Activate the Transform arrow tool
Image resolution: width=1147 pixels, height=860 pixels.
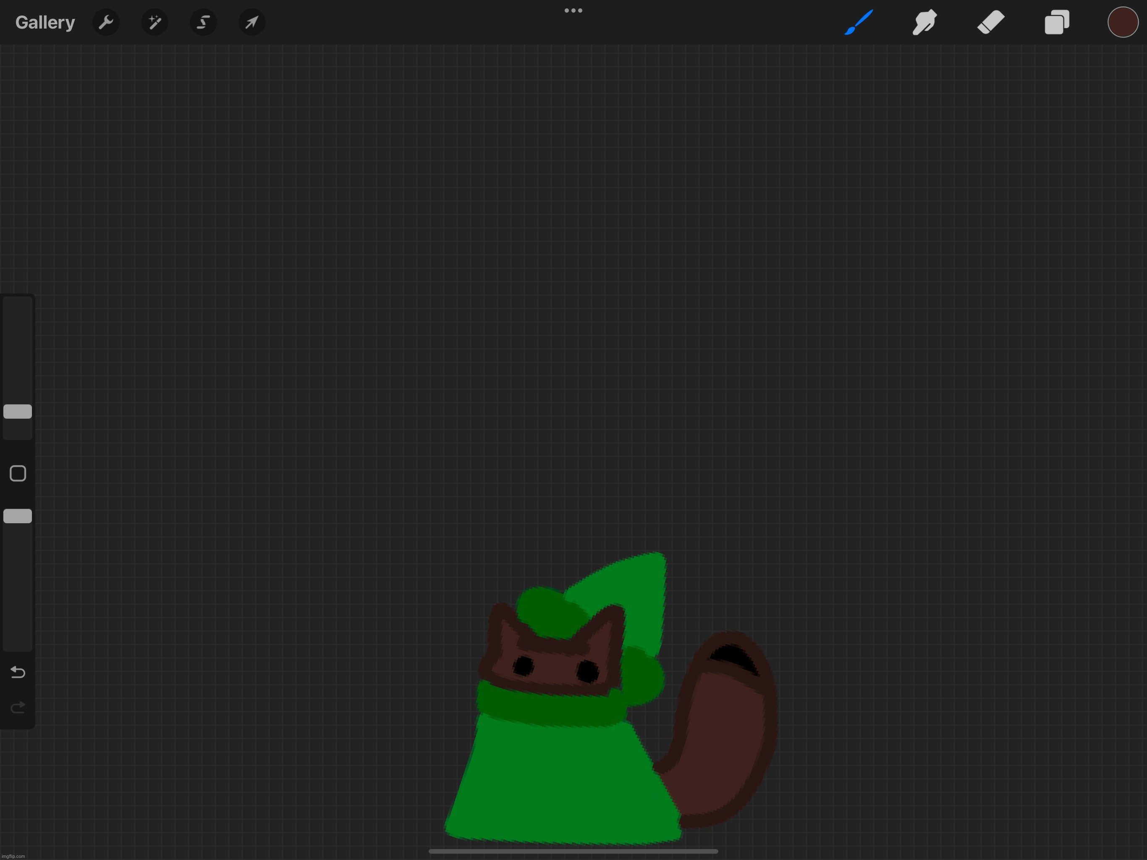click(252, 22)
